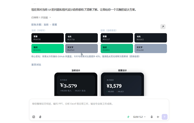Select the proposed 强调 #10B981 swatch
This screenshot has width=194, height=123.
pos(117,48)
